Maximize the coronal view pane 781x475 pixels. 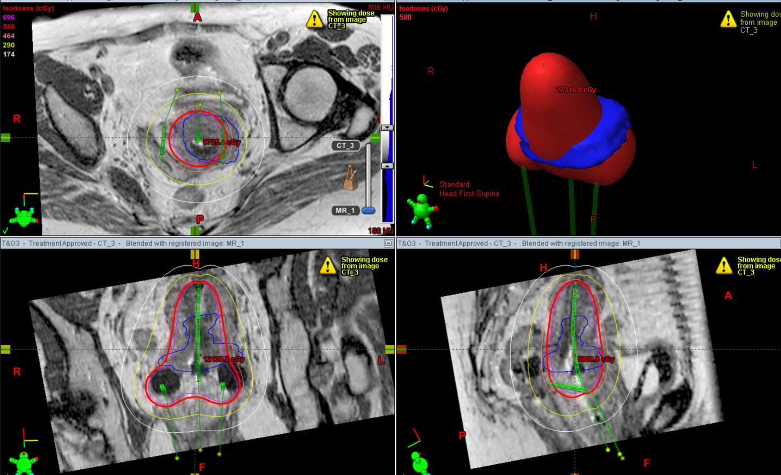388,243
